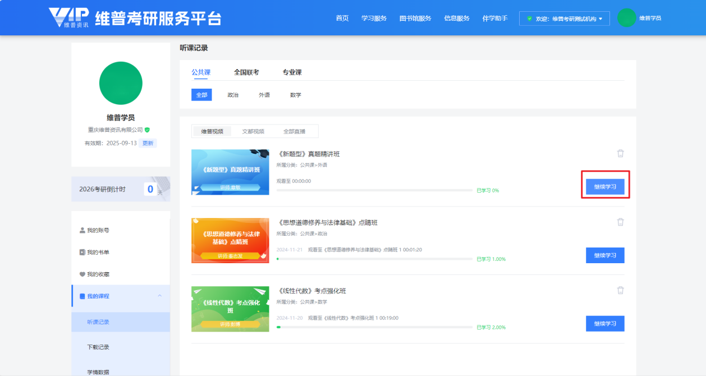
Task: Click 继续学习 for 《线性代数》考点强化班
Action: tap(605, 324)
